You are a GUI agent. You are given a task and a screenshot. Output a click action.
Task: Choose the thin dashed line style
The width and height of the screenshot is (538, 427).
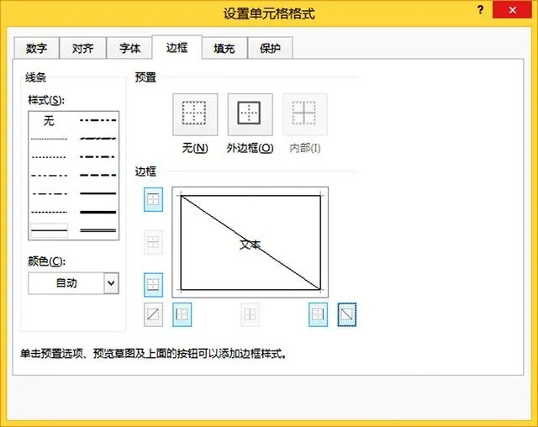point(49,213)
